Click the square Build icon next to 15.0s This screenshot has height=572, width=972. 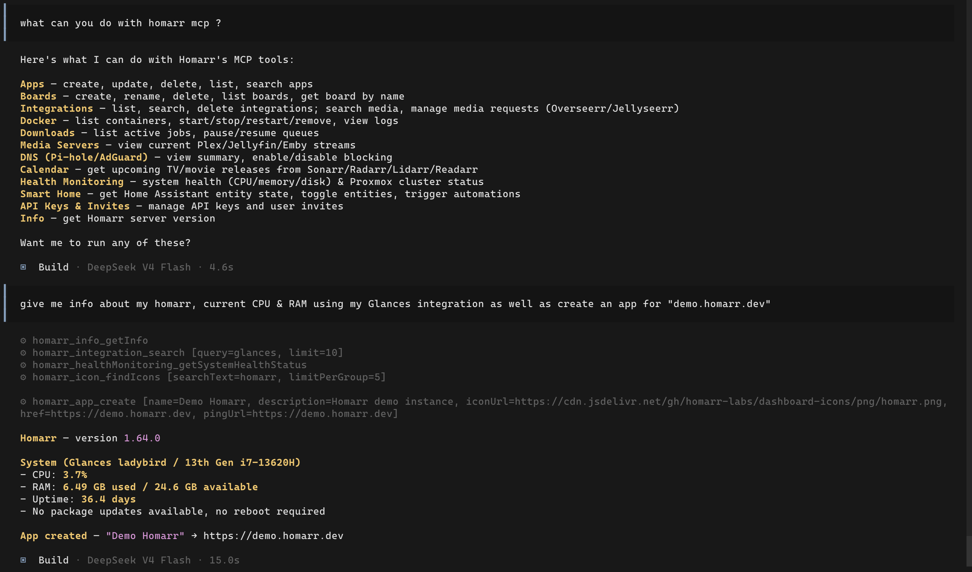(23, 560)
